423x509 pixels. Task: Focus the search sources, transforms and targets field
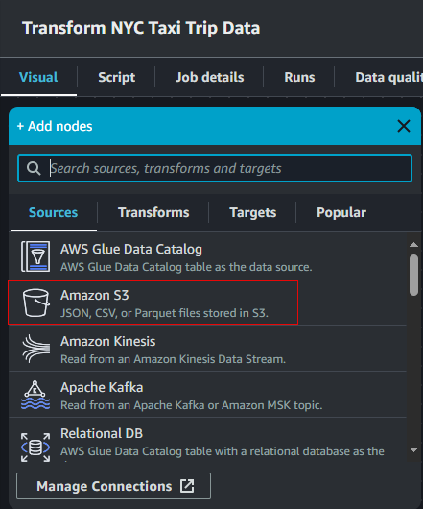pyautogui.click(x=215, y=168)
